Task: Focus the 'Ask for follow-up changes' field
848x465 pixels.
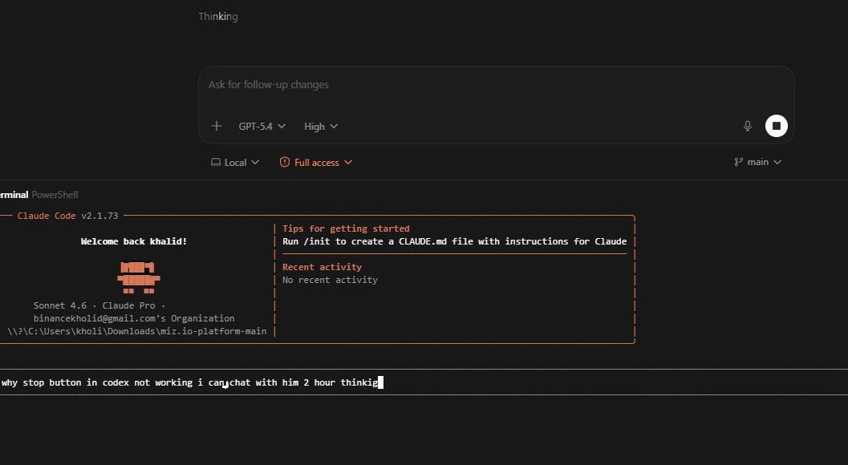Action: coord(496,85)
